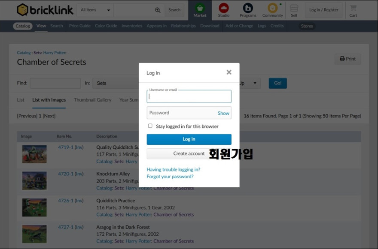Open the Relationships menu item
The width and height of the screenshot is (378, 249).
[x=183, y=26]
